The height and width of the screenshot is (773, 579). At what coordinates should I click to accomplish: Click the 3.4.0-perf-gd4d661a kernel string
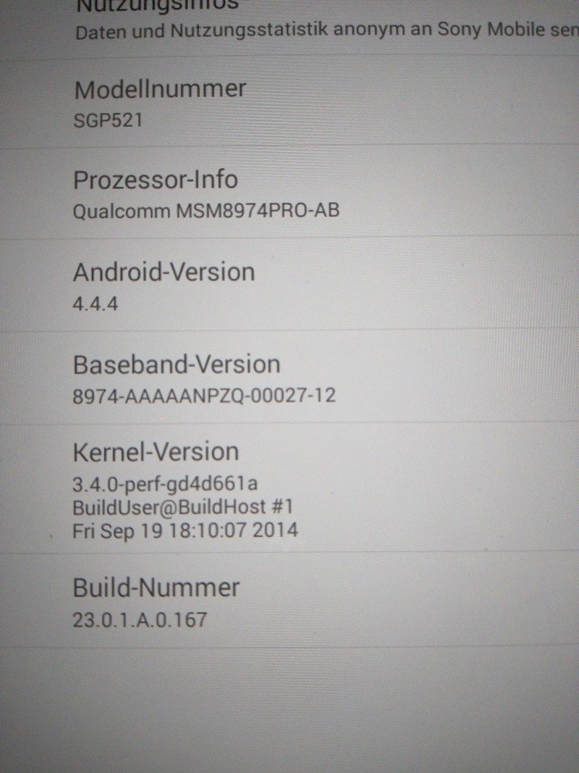[x=165, y=485]
